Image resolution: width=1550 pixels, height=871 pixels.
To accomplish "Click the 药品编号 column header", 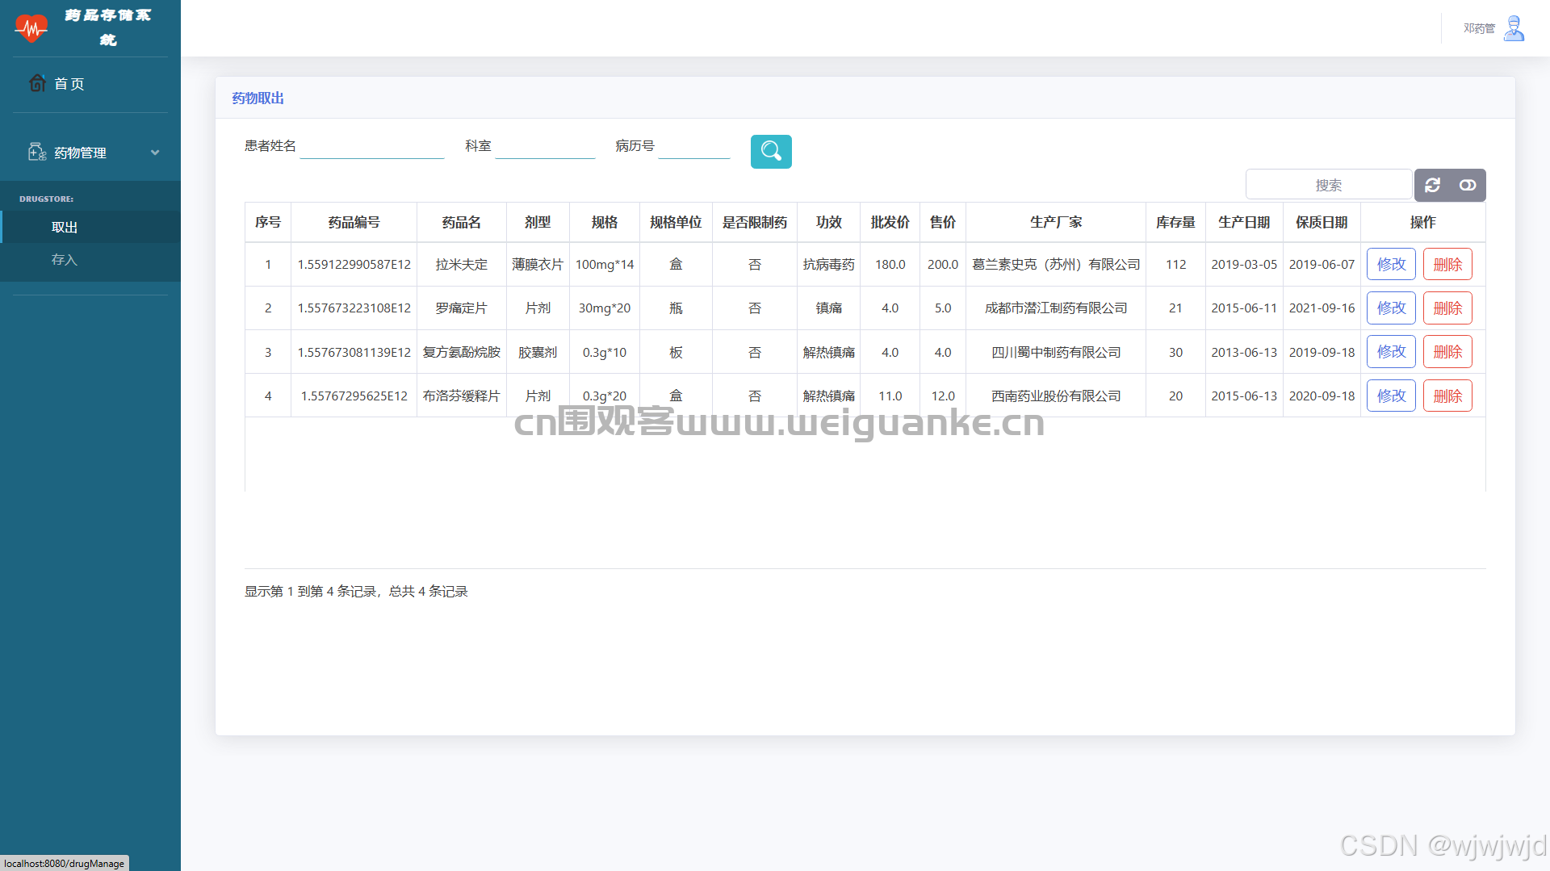I will tap(354, 222).
